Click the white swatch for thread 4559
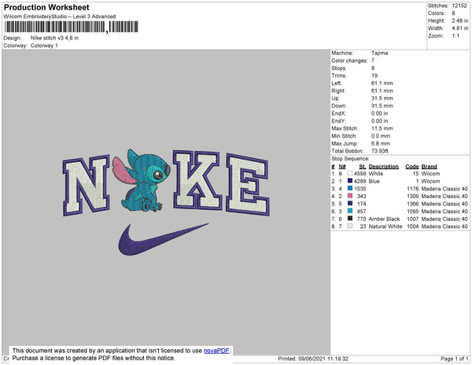The width and height of the screenshot is (472, 365). pyautogui.click(x=350, y=173)
